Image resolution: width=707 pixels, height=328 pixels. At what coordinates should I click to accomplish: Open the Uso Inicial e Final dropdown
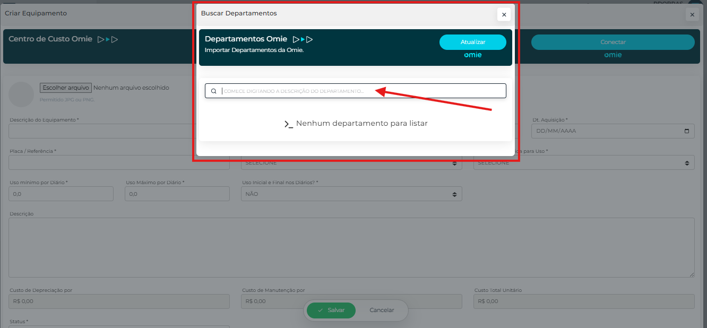pyautogui.click(x=351, y=194)
